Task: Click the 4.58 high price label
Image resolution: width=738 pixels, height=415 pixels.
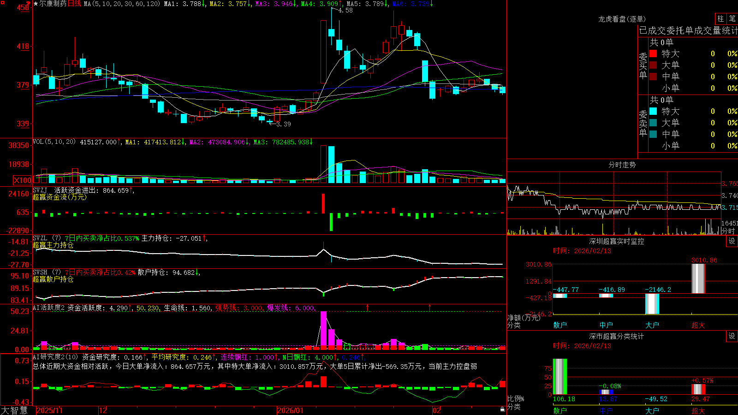Action: pos(345,10)
